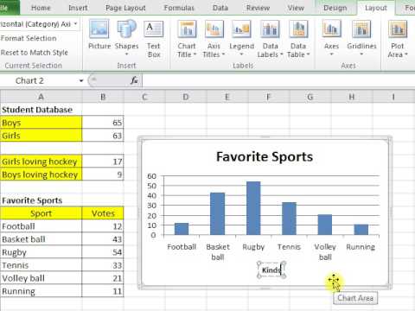
Task: Click the Name Box showing Chart 2
Action: coord(39,80)
